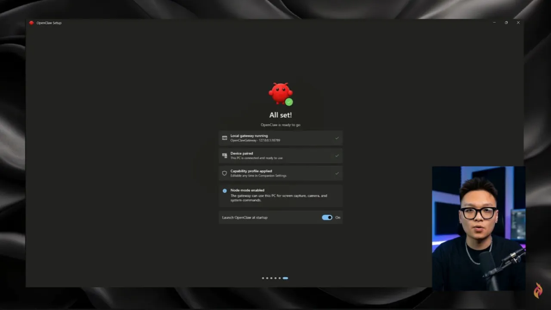This screenshot has width=551, height=310.
Task: Click the Node mode description about screen capture
Action: pyautogui.click(x=279, y=198)
